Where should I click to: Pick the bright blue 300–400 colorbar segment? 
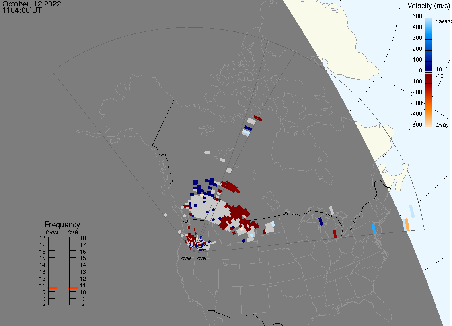(429, 34)
